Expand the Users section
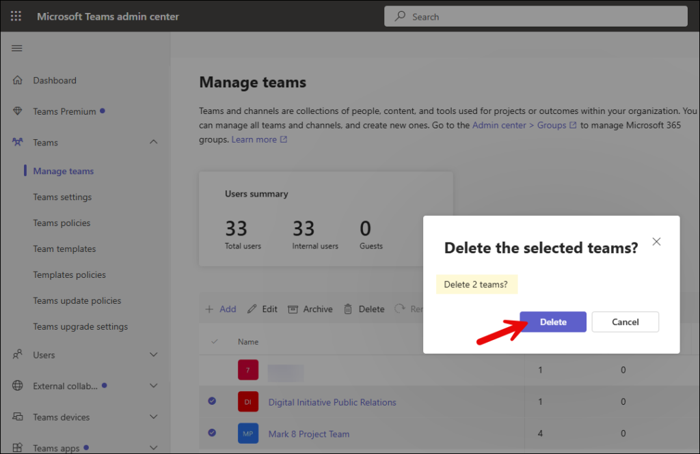The height and width of the screenshot is (454, 700). tap(154, 354)
